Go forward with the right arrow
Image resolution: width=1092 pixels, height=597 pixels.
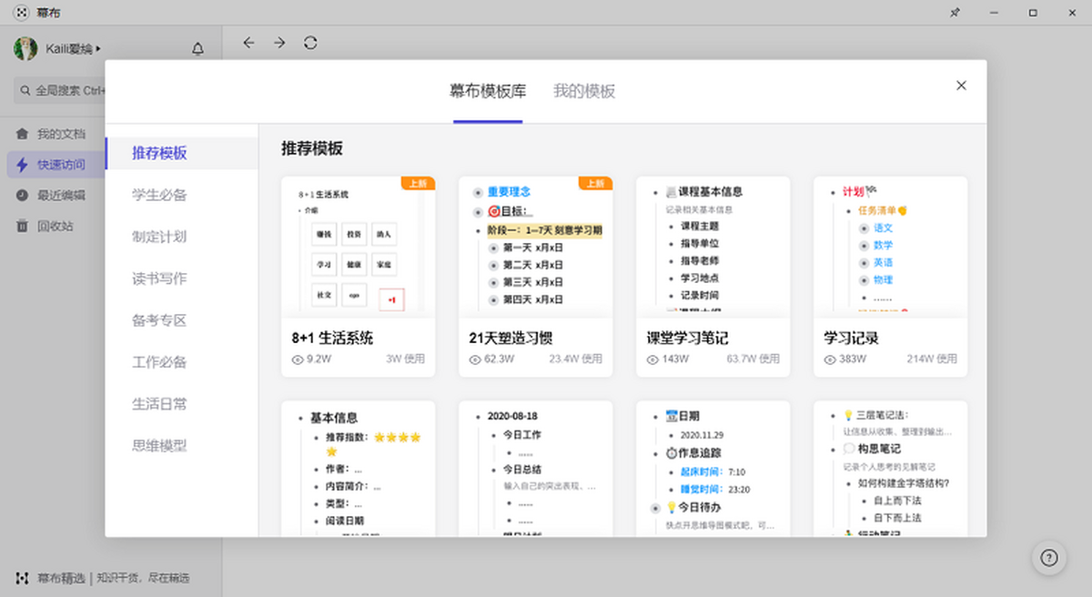(x=279, y=43)
